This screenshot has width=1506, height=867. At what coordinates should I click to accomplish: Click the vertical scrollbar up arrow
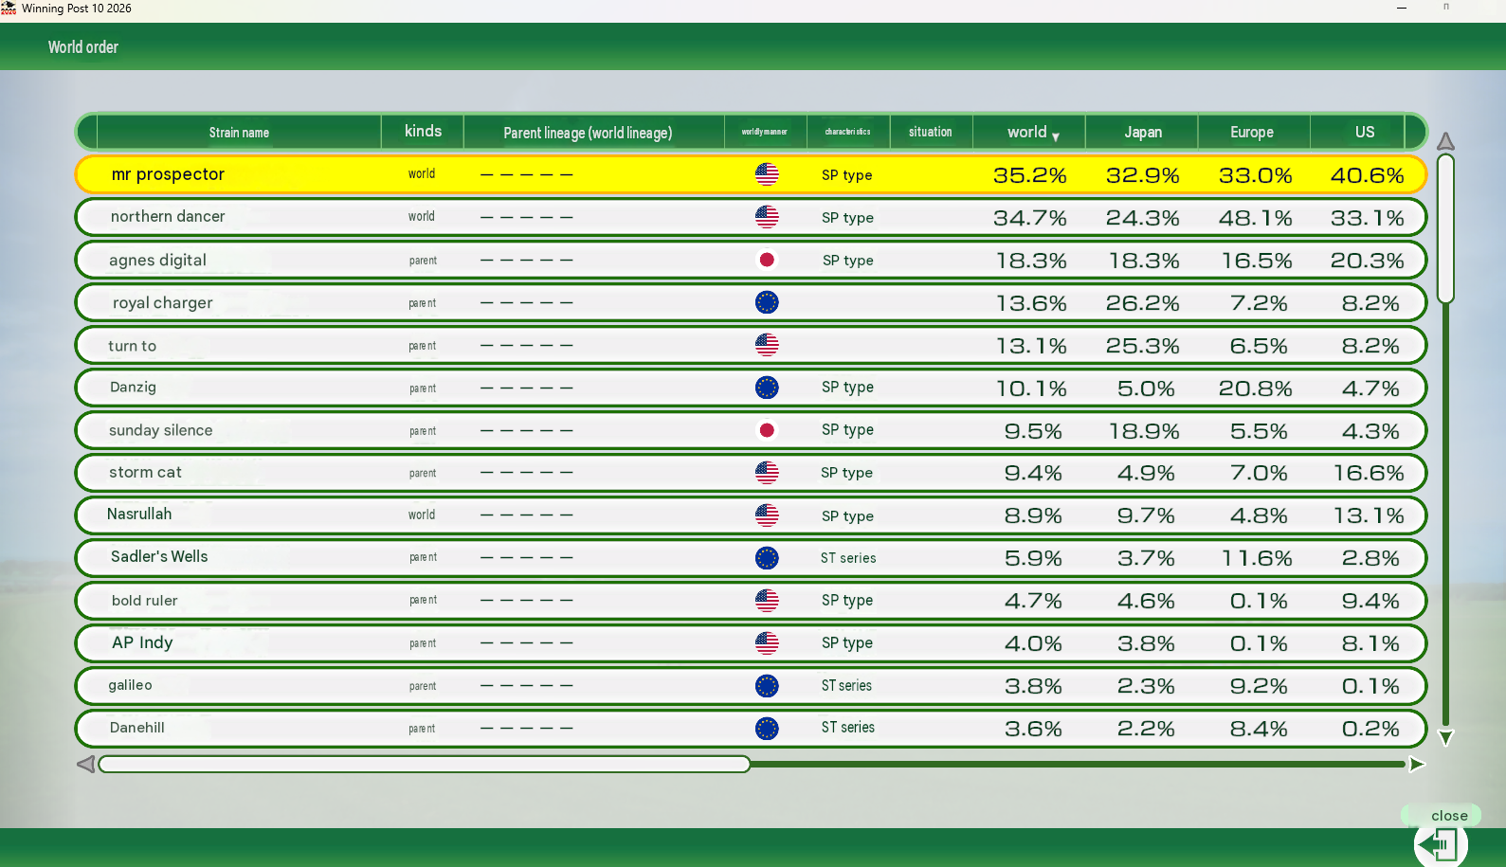[x=1445, y=141]
